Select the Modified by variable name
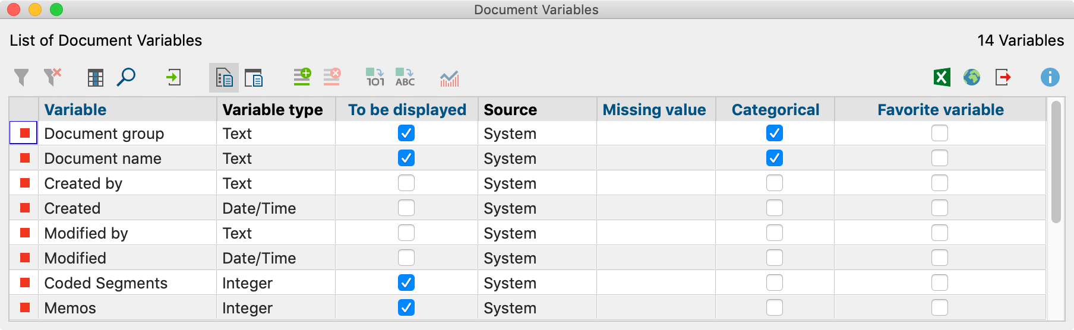The height and width of the screenshot is (330, 1074). pos(86,233)
